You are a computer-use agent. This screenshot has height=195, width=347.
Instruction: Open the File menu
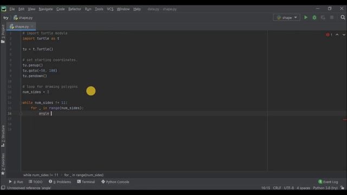(x=12, y=9)
